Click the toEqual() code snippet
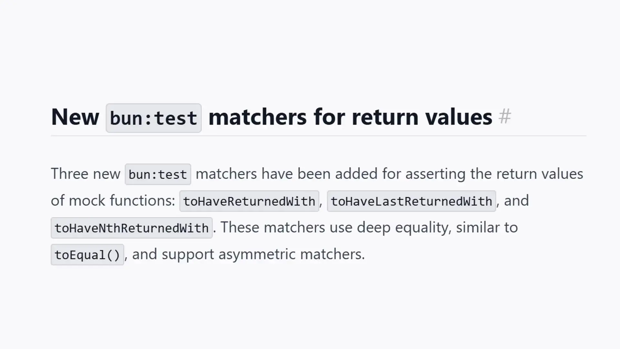Image resolution: width=620 pixels, height=349 pixels. click(x=87, y=255)
